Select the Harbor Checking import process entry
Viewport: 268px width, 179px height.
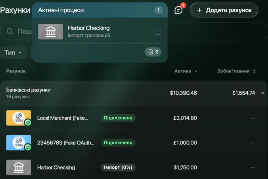point(100,32)
